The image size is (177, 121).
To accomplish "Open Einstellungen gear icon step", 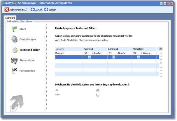I will (15, 39).
